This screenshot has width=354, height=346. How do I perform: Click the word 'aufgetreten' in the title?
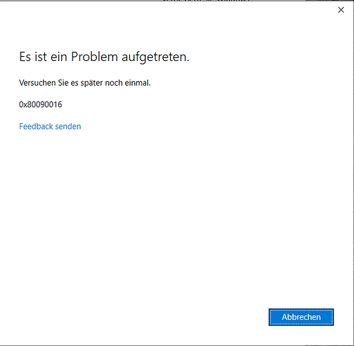[x=154, y=57]
